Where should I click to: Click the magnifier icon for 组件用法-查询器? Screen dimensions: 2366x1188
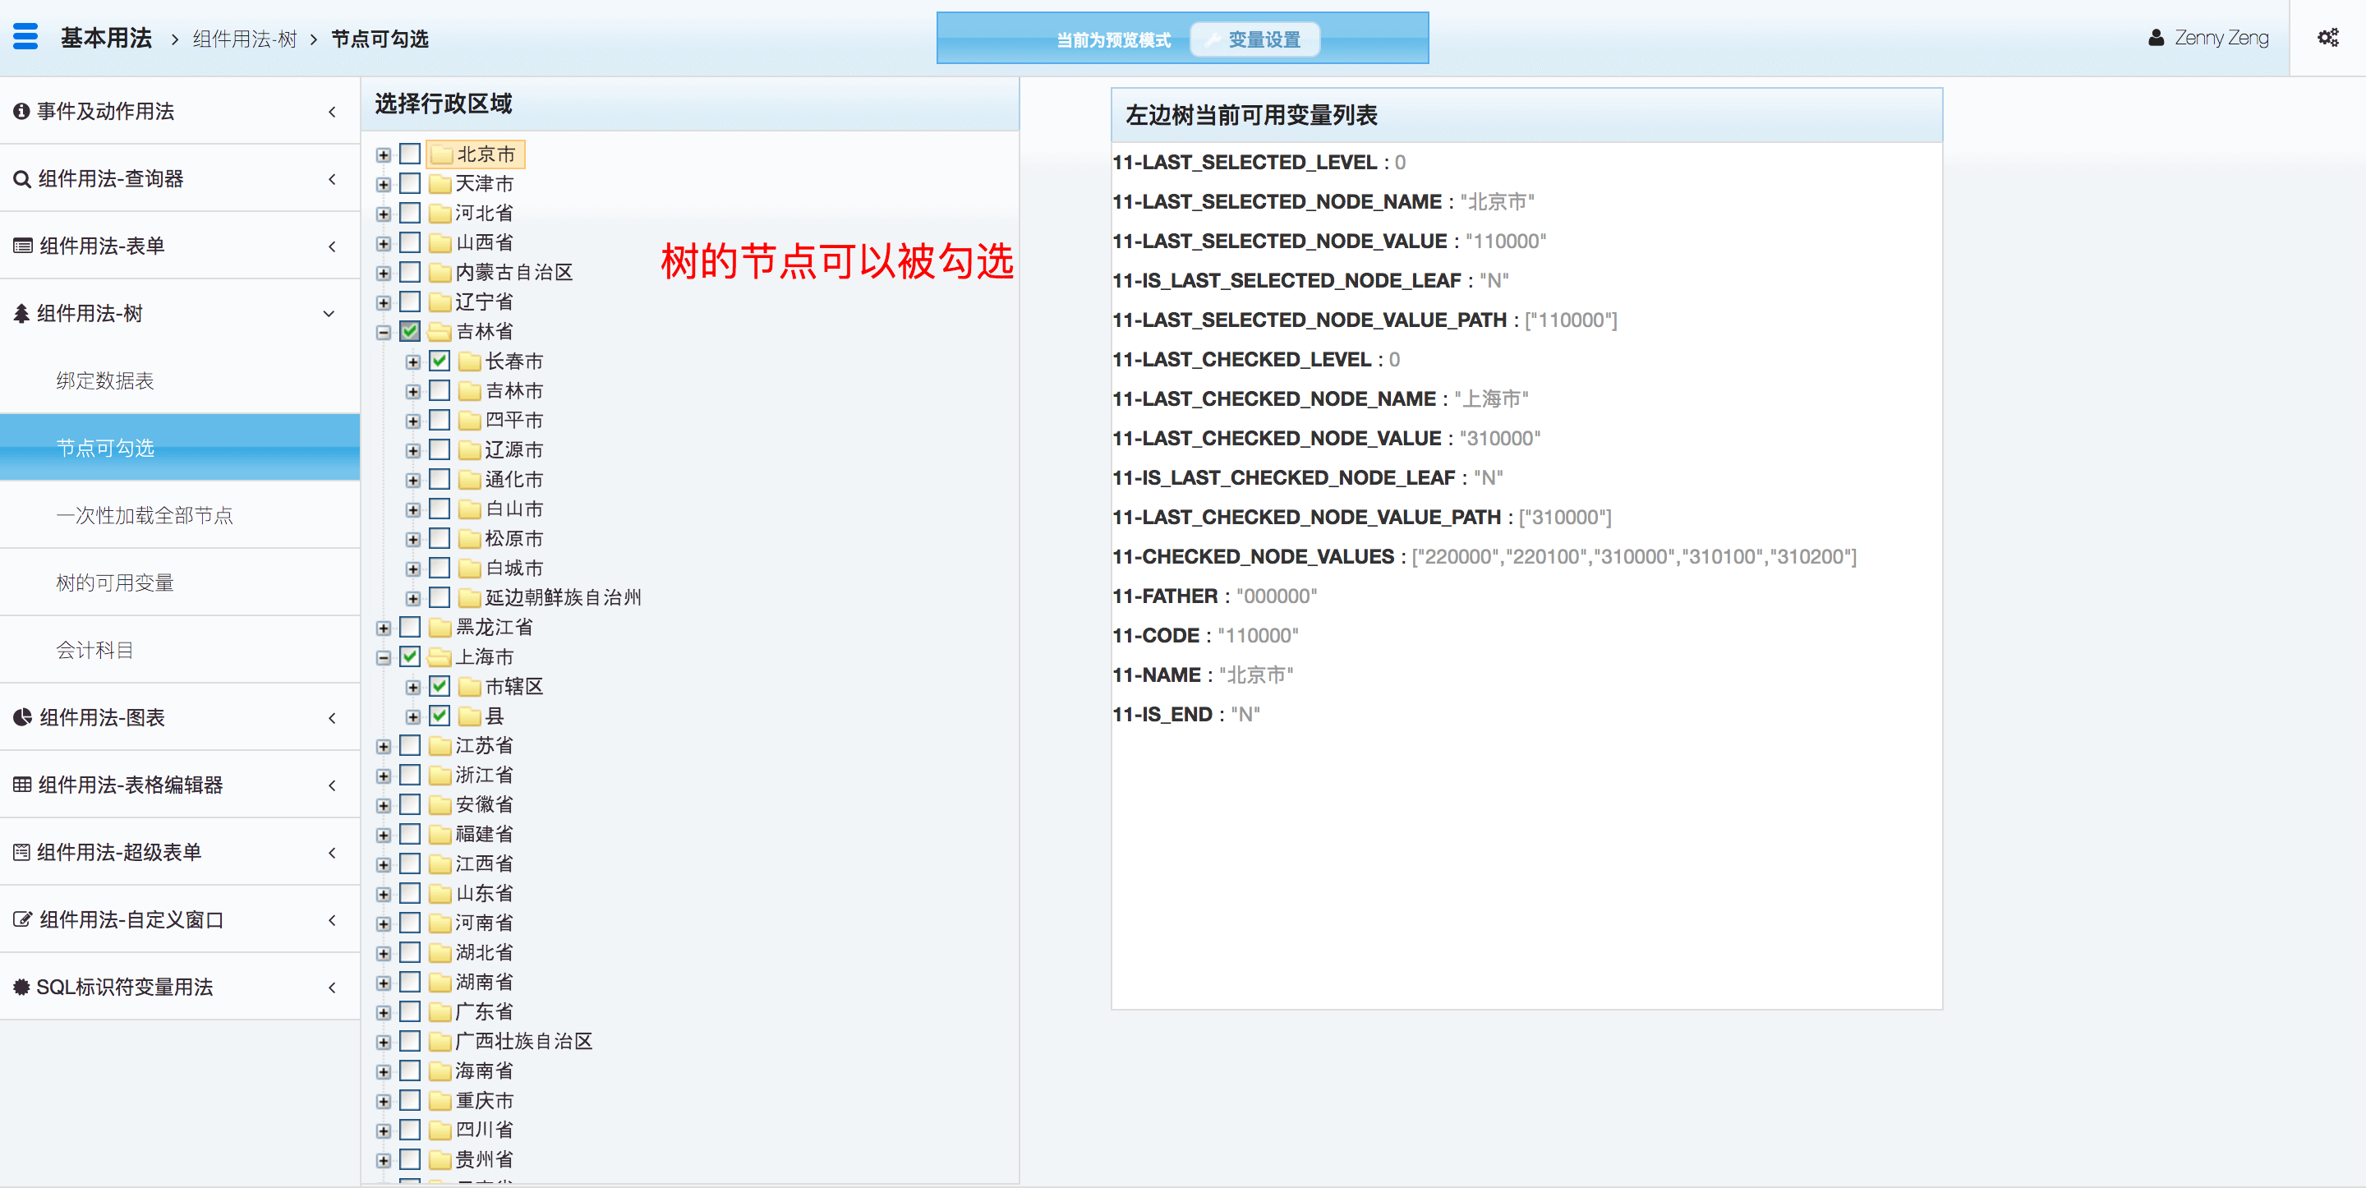(22, 179)
